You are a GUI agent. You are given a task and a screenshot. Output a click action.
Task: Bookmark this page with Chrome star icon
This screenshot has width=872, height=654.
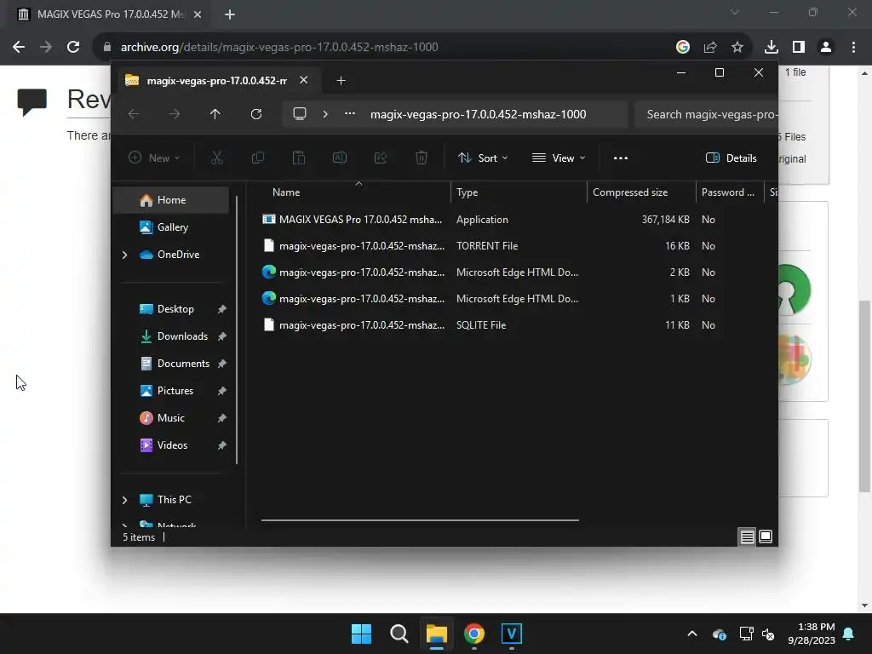click(x=737, y=47)
